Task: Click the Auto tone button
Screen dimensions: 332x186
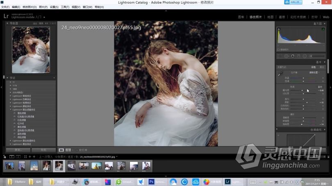Action: 320,87
